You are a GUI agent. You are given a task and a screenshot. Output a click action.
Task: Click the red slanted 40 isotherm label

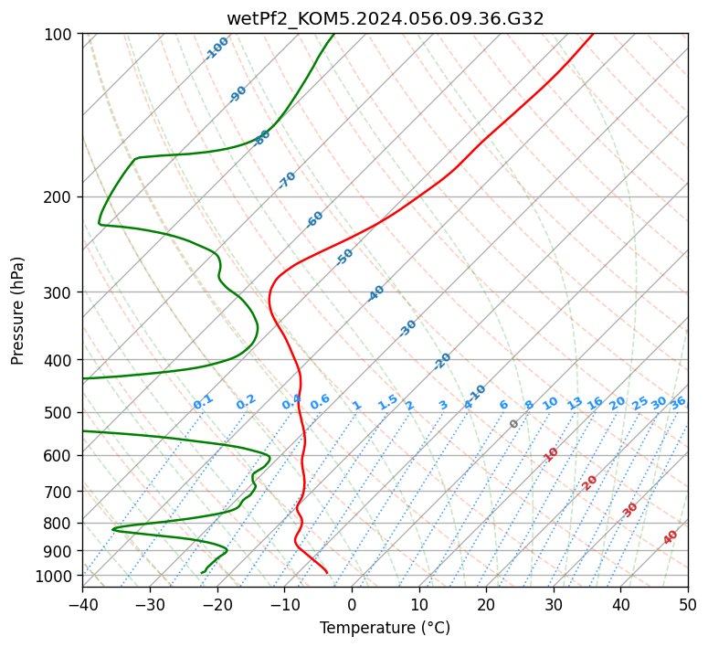[x=670, y=537]
